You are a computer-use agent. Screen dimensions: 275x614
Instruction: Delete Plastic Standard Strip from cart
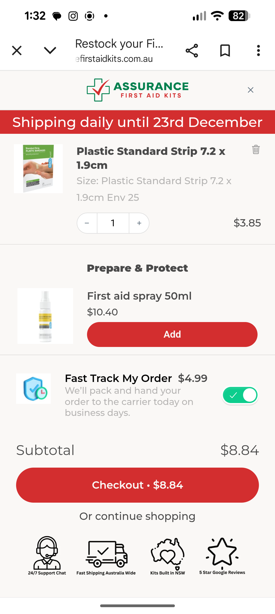coord(256,149)
